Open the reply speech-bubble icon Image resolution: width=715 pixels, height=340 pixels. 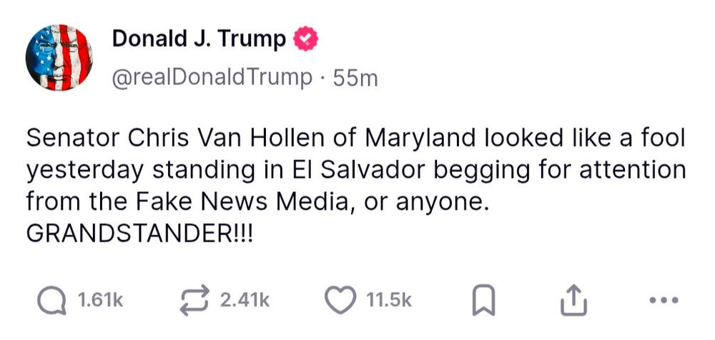pyautogui.click(x=52, y=300)
